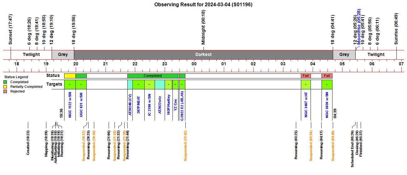Click the Suspended (20:22) event label

[x=84, y=146]
